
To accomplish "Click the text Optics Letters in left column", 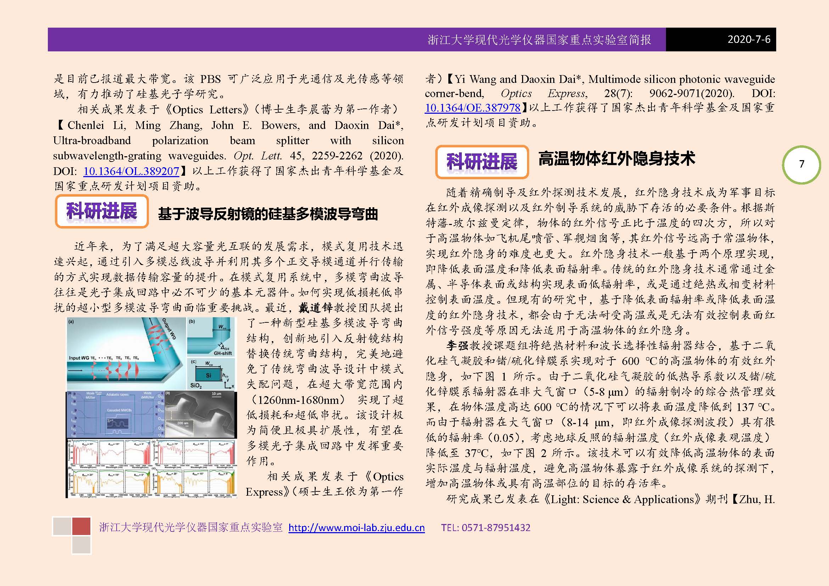I will (x=207, y=110).
